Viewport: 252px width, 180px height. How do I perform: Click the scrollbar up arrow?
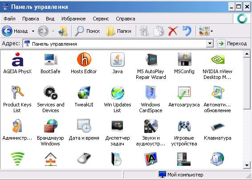coord(247,54)
